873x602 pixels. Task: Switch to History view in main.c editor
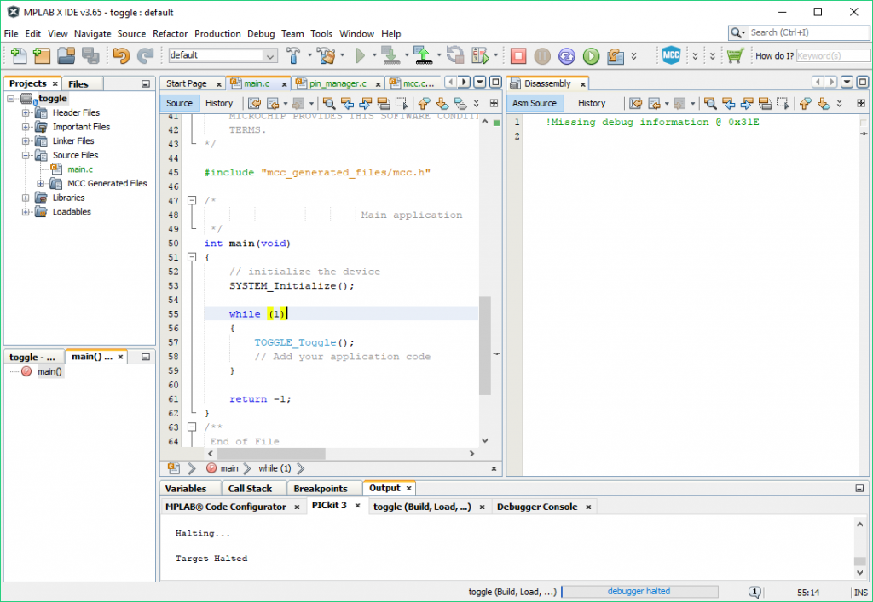[x=219, y=103]
